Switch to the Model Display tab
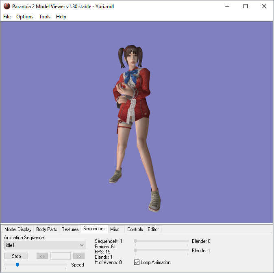Viewport: 274px width, 273px height. (18, 229)
